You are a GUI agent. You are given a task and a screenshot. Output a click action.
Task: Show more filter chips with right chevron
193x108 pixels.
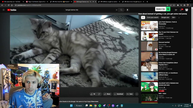(x=179, y=18)
